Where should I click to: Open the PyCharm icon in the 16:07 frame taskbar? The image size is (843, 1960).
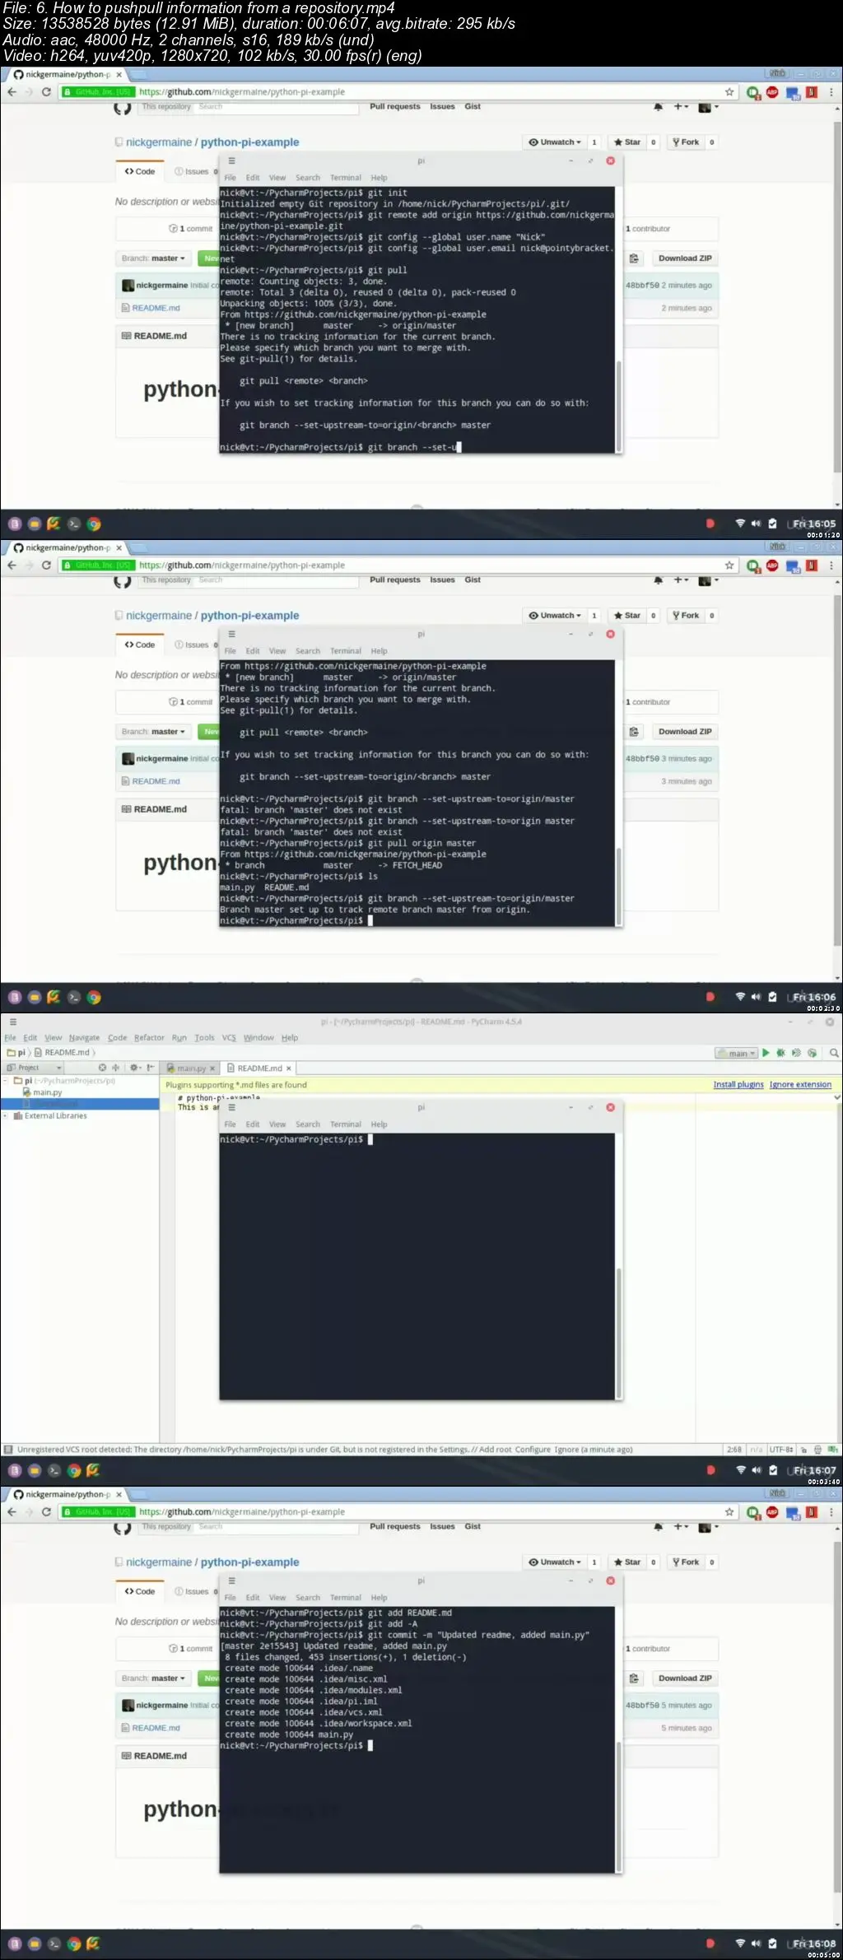(93, 1470)
